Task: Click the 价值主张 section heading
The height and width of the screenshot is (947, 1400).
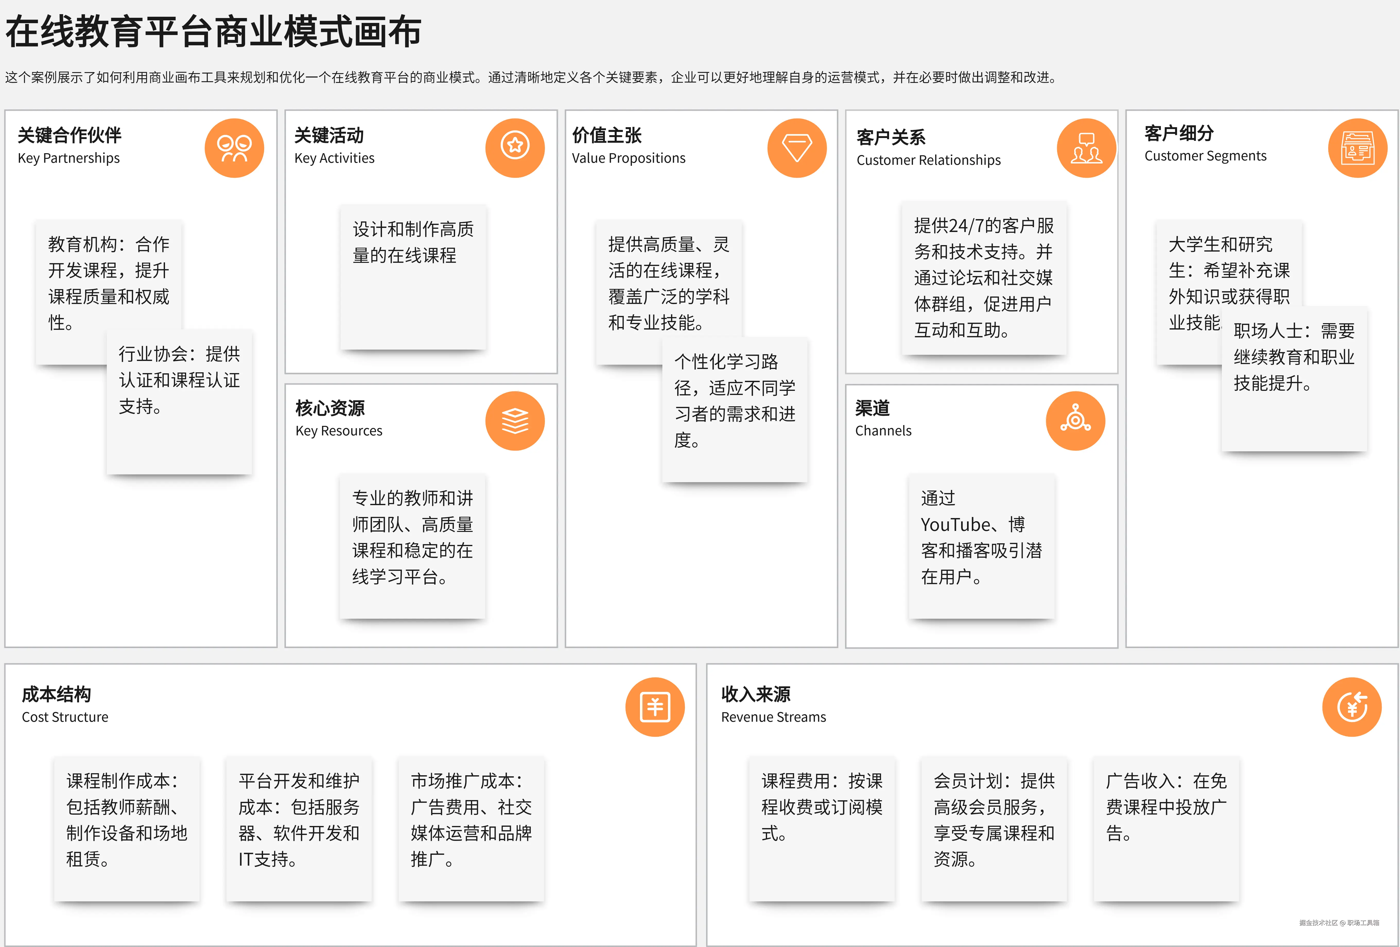Action: point(607,135)
